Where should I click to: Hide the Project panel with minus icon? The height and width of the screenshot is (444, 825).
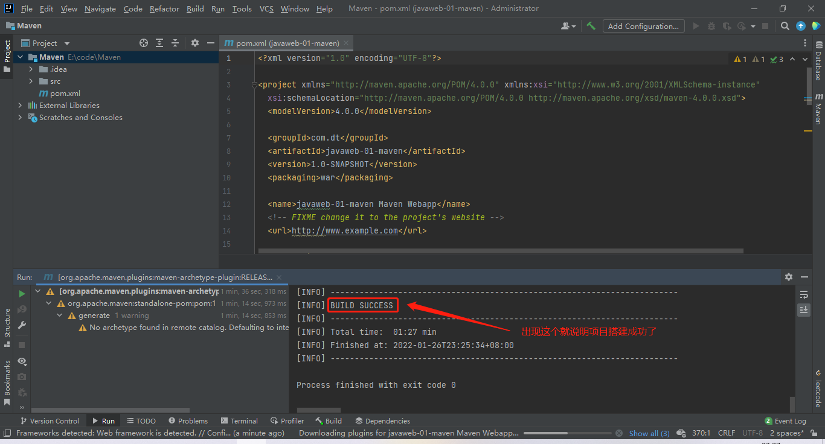(x=210, y=43)
